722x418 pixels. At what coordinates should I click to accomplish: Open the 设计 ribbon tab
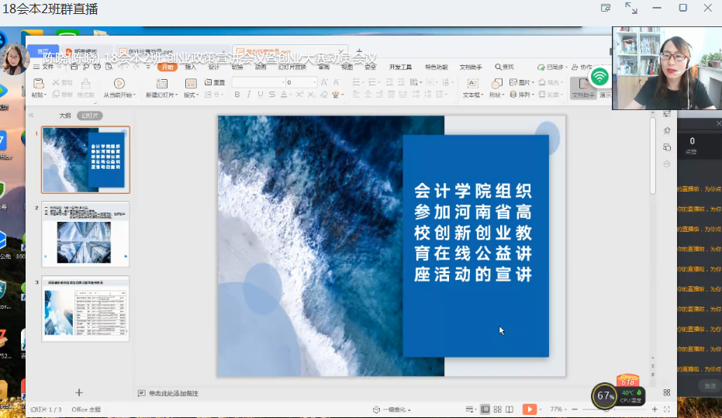[x=213, y=67]
